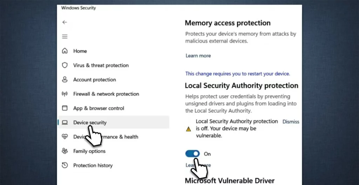Screen dimensions: 359x185
Task: Click the Protection history clock icon
Action: coord(65,165)
